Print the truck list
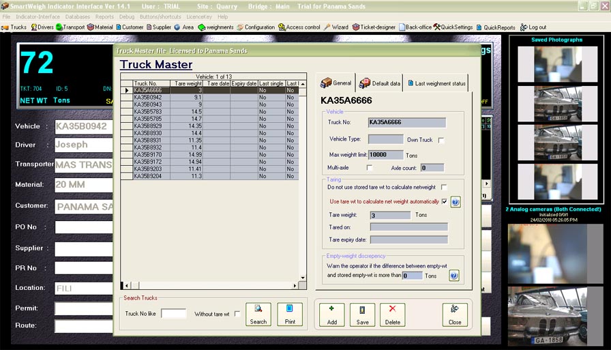Image resolution: width=611 pixels, height=350 pixels. (x=290, y=315)
